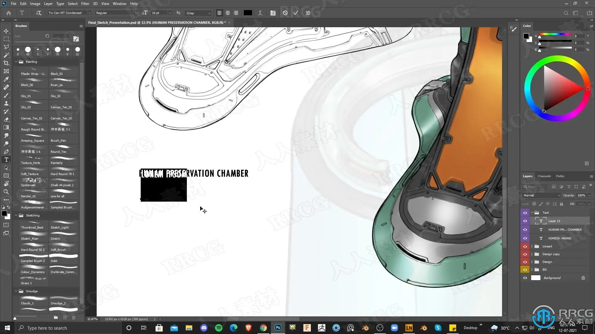The width and height of the screenshot is (595, 334).
Task: Hide the Background layer
Action: [x=525, y=278]
